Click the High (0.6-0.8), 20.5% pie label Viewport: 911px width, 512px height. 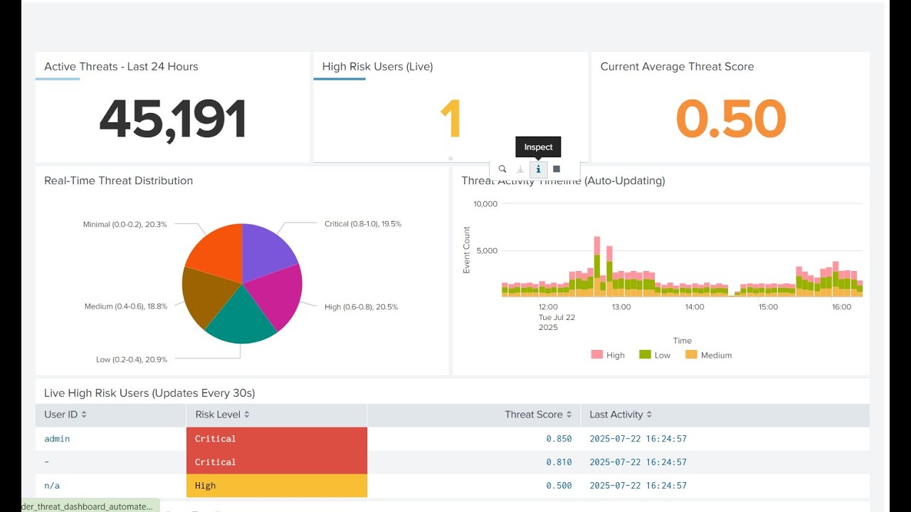point(361,307)
